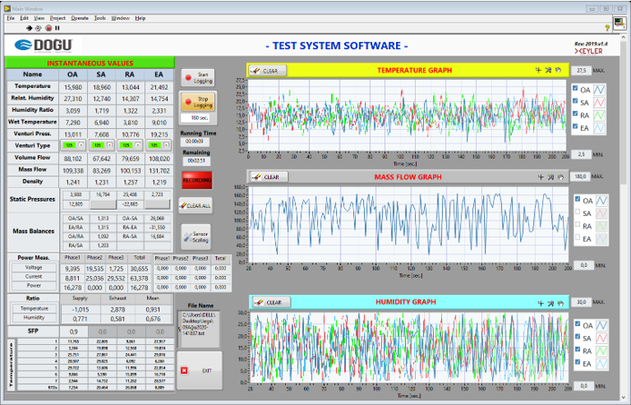Click the Temperature Graph MAX field 27,5

point(581,71)
